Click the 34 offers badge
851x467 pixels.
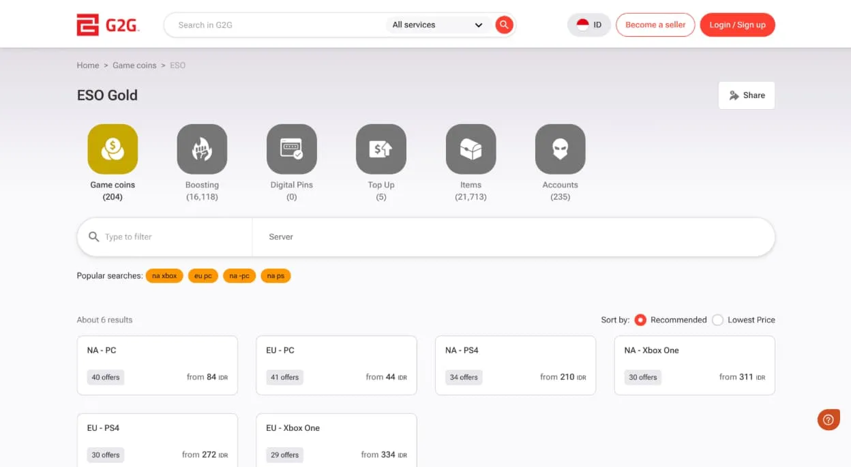click(x=464, y=377)
